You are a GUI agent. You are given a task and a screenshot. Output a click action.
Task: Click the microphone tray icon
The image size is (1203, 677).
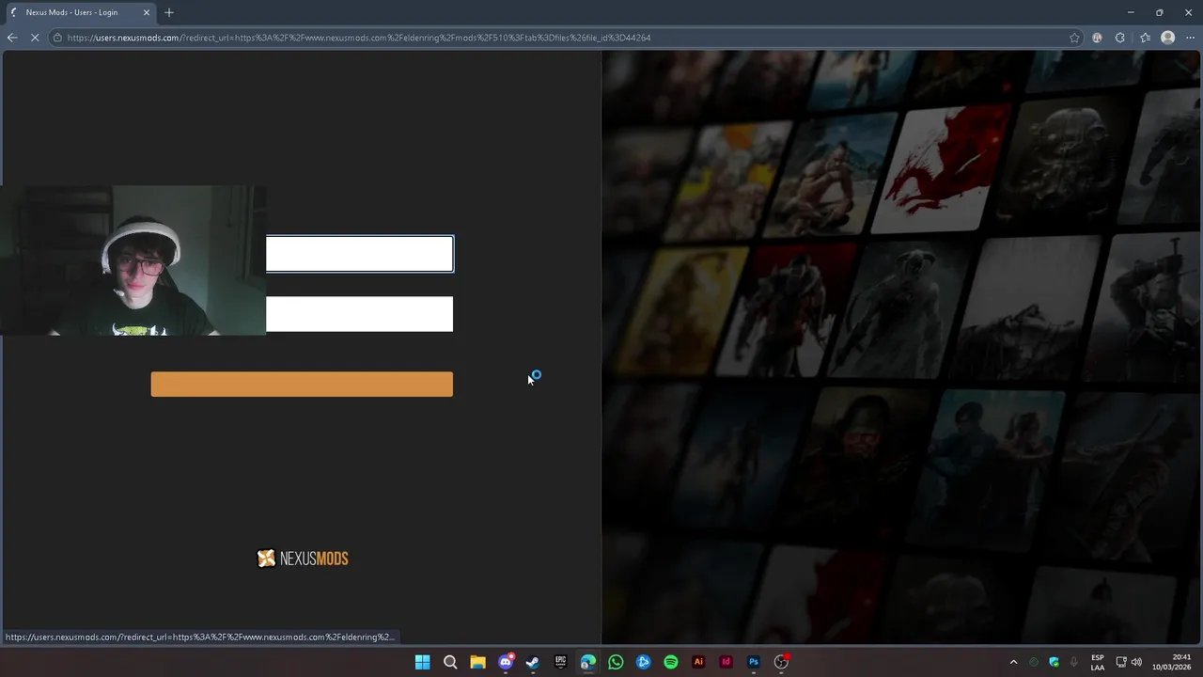coord(1073,662)
